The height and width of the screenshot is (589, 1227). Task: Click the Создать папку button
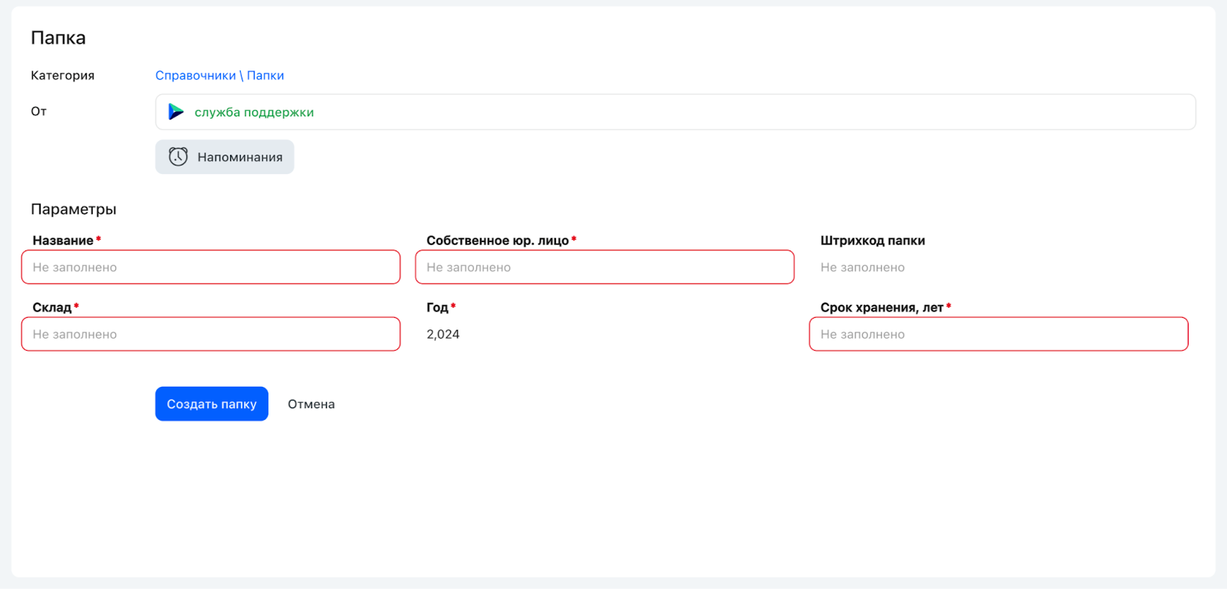pyautogui.click(x=212, y=404)
